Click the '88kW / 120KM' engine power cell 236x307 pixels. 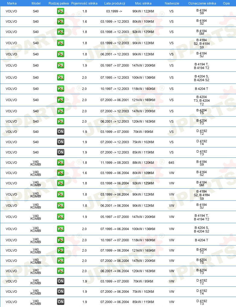[x=143, y=163]
